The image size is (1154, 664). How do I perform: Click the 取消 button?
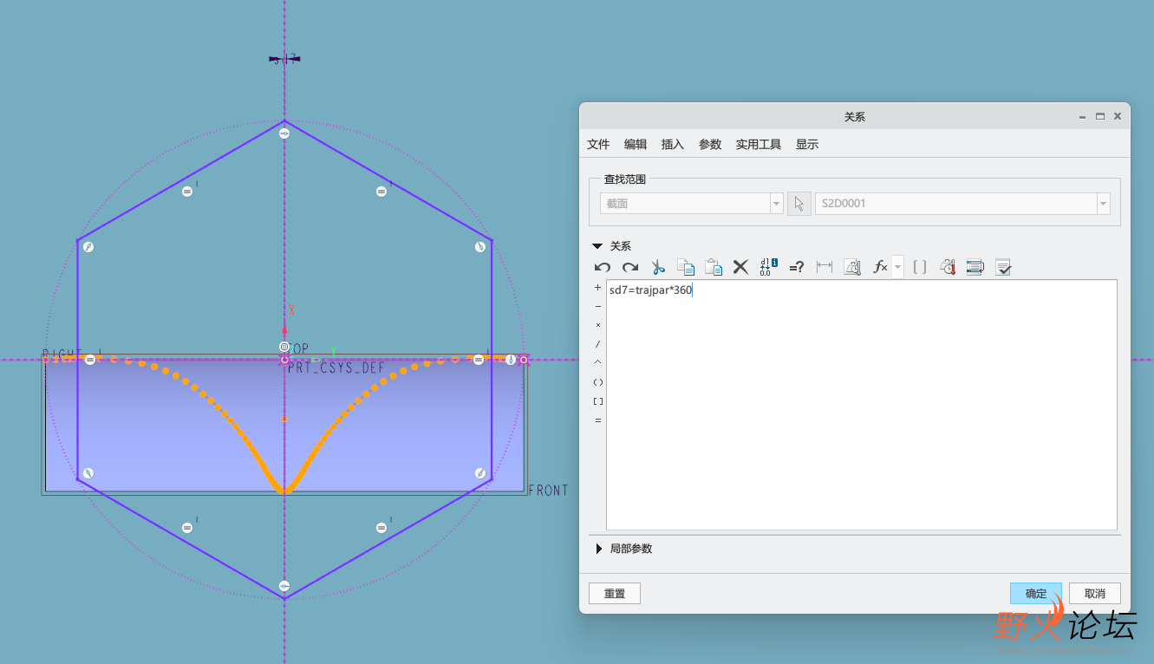coord(1095,594)
